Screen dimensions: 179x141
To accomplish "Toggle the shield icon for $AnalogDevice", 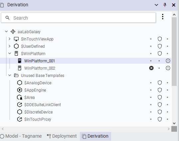I will click(x=160, y=83).
